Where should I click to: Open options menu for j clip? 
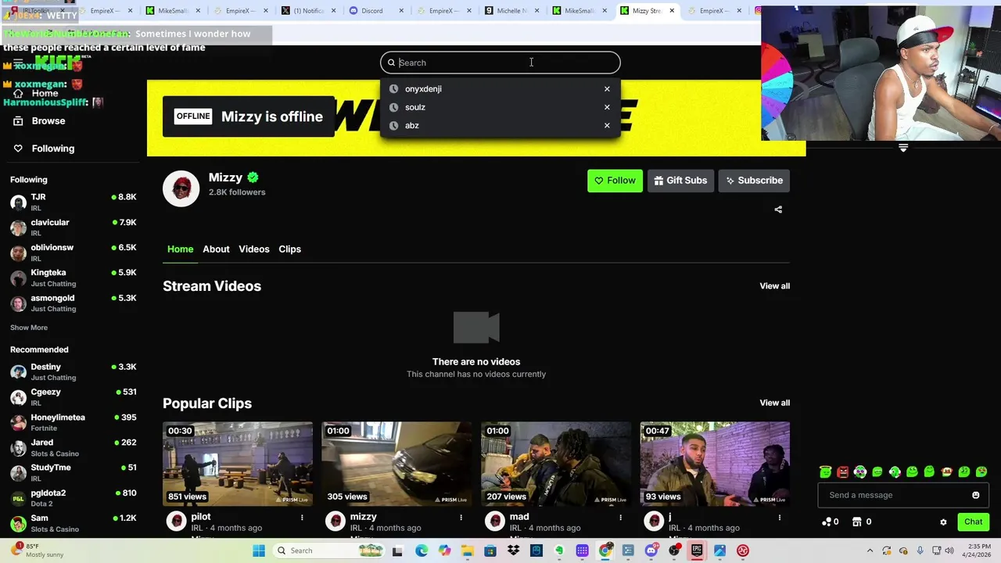click(779, 518)
